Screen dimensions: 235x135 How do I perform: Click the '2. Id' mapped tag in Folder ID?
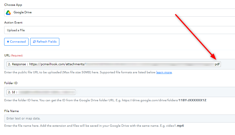click(x=41, y=92)
